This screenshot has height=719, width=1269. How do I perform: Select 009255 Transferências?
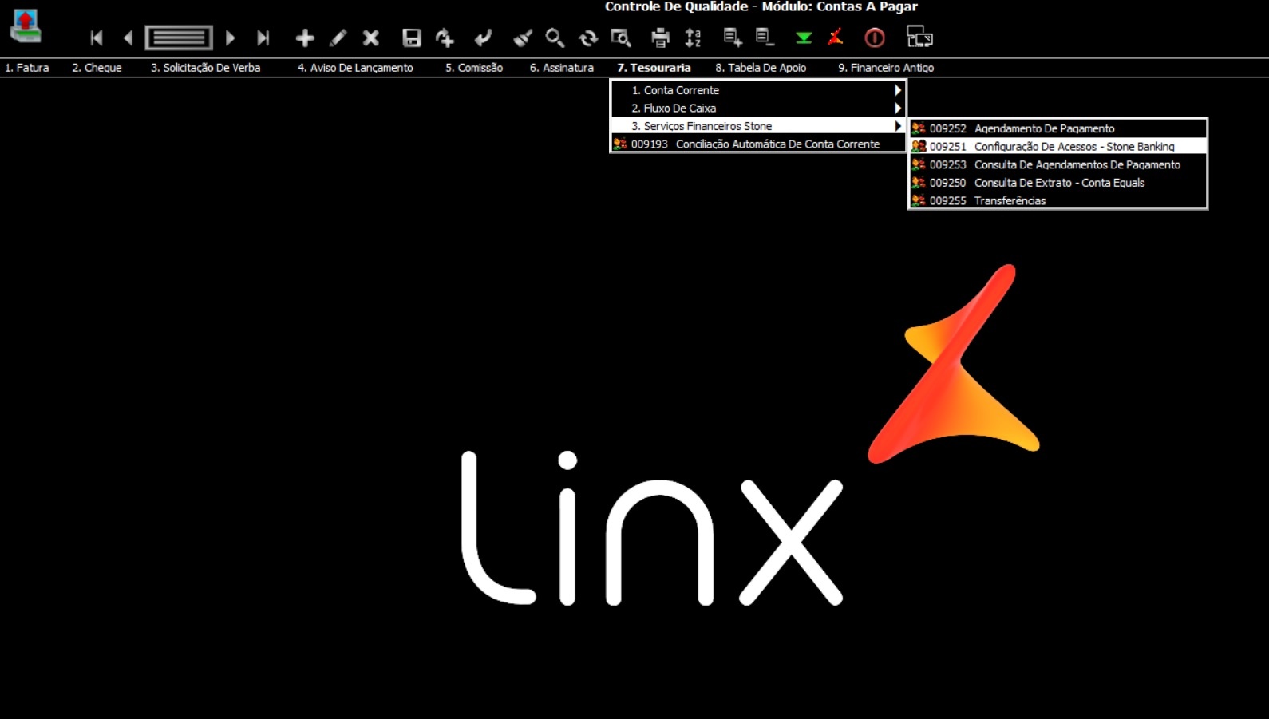[x=1057, y=200]
